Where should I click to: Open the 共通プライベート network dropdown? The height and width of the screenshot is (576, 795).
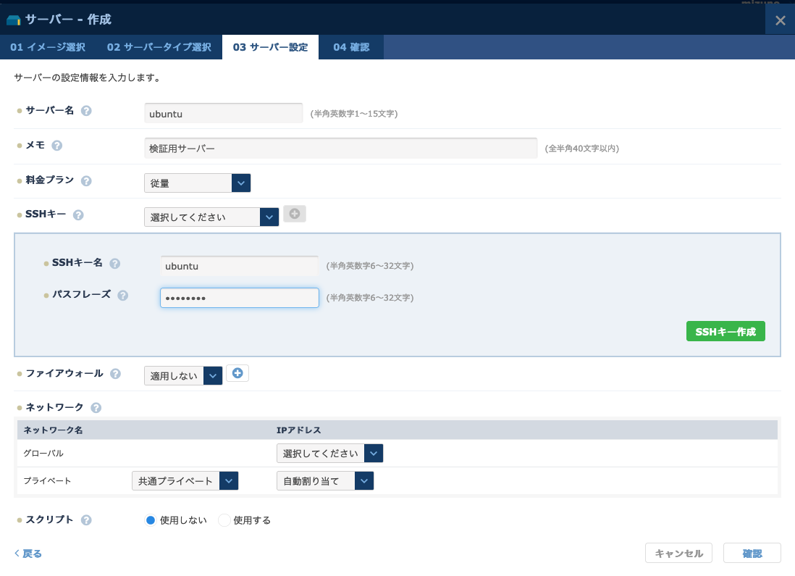[x=185, y=481]
